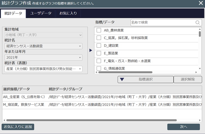Close the 統計グラフ作成 dialog
This screenshot has width=205, height=134.
click(200, 4)
